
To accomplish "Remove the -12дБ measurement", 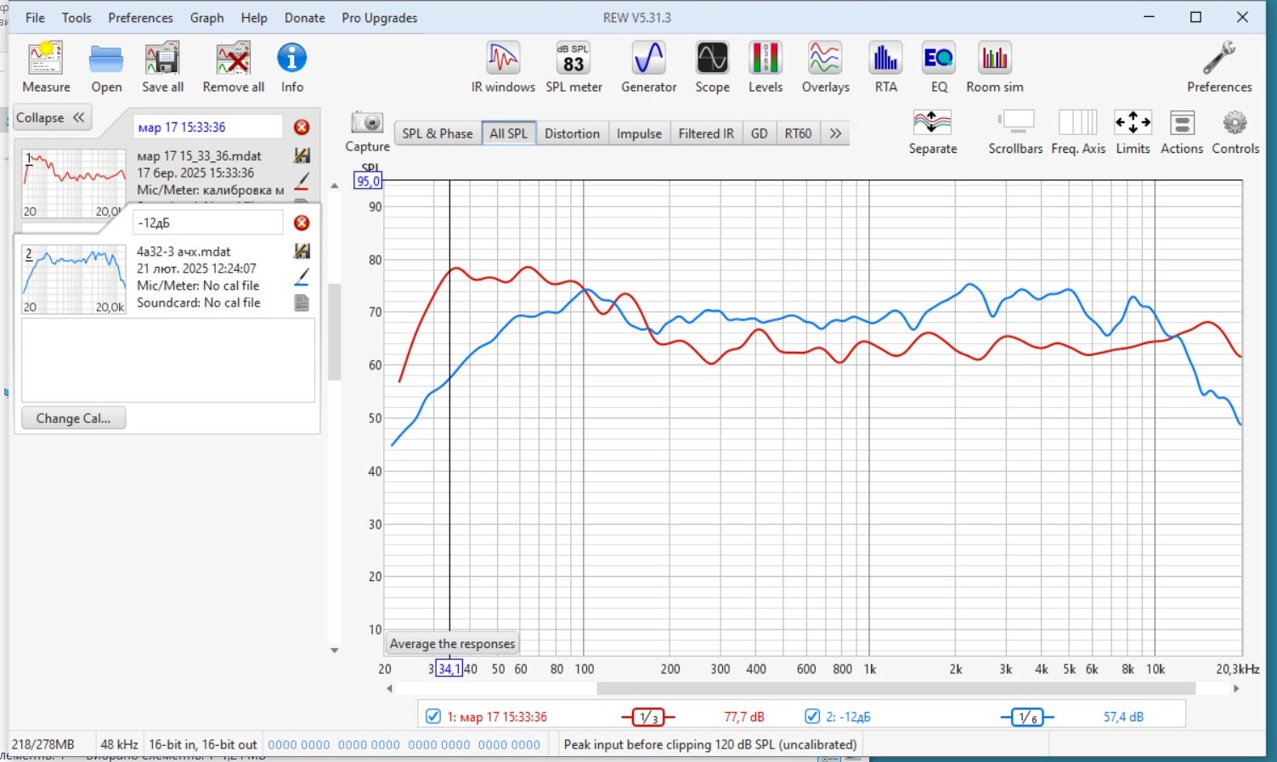I will coord(302,223).
